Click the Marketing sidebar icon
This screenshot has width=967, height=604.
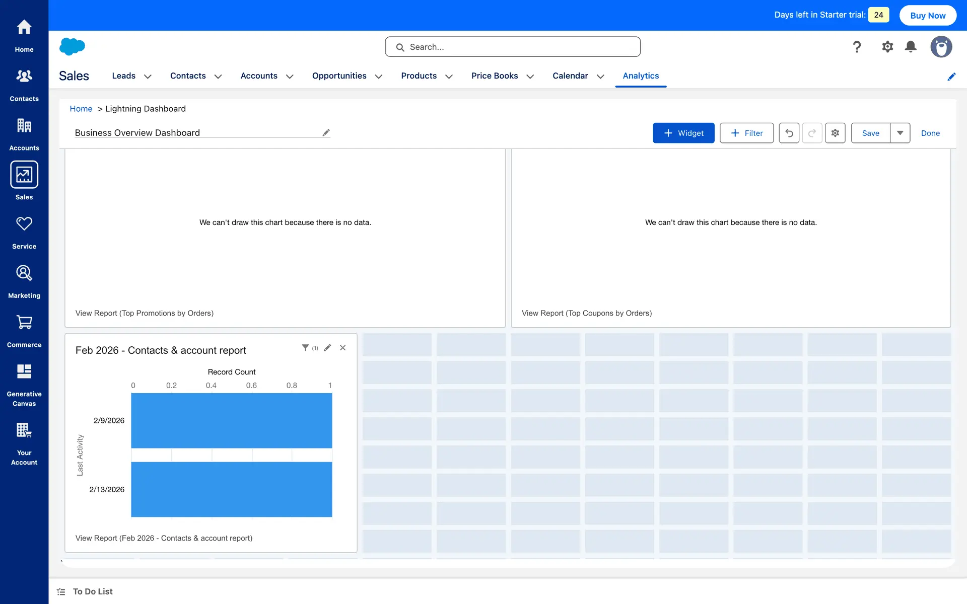click(x=24, y=281)
